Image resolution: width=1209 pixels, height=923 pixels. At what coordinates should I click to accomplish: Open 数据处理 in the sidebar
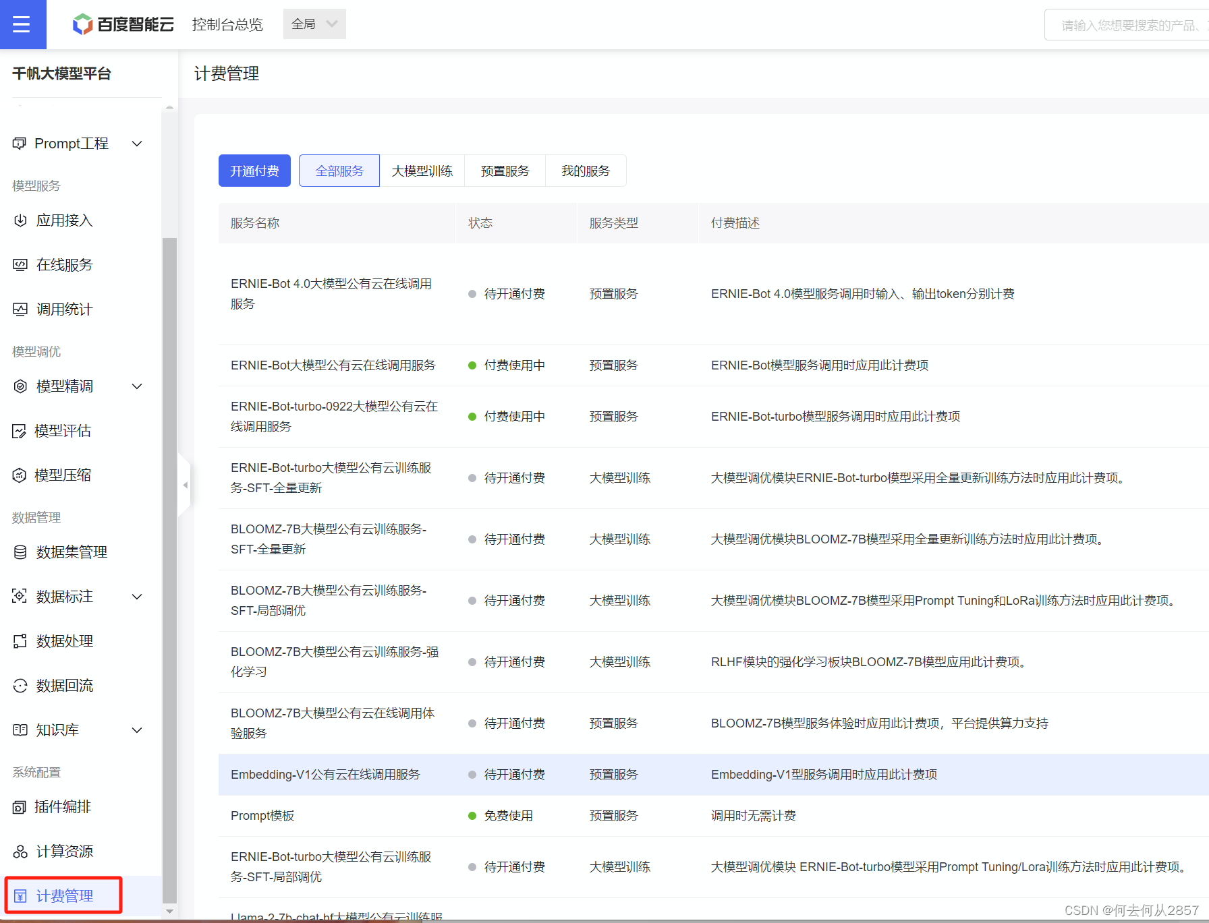click(x=65, y=641)
